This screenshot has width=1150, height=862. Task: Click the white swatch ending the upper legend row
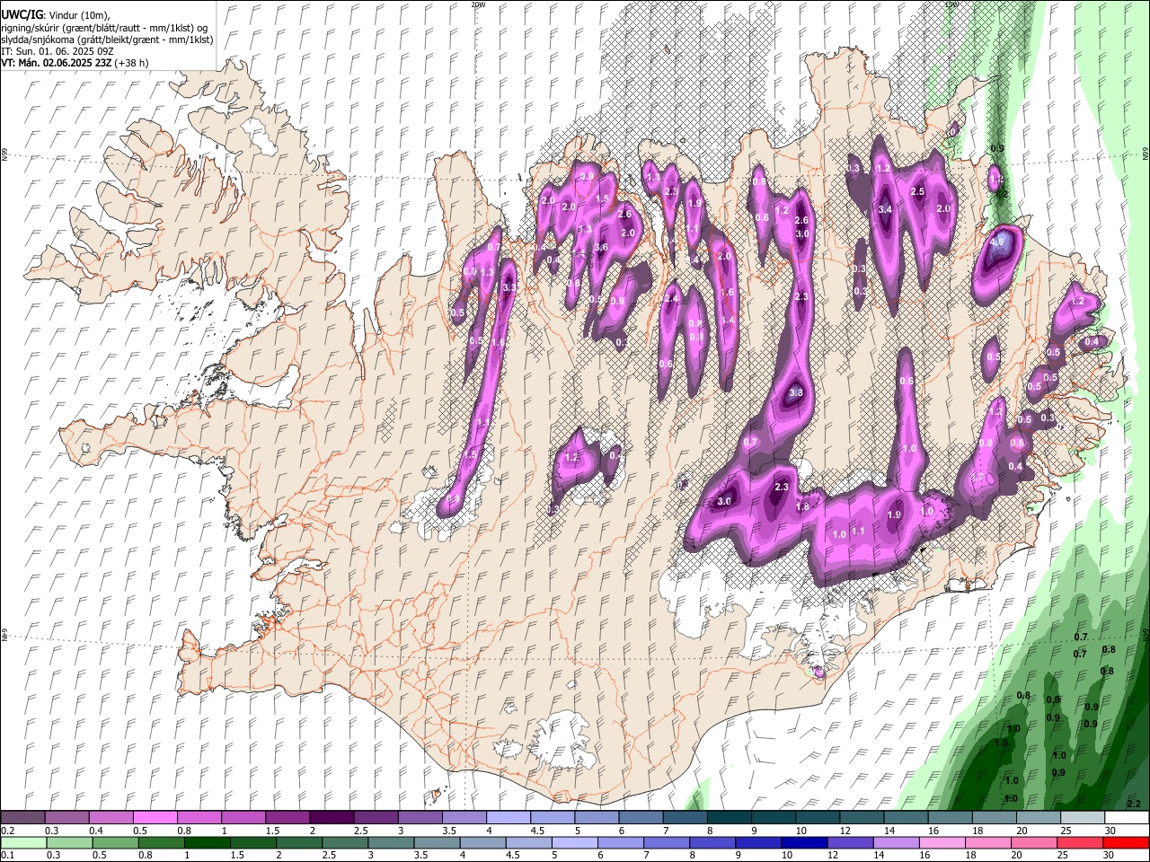(x=1127, y=818)
